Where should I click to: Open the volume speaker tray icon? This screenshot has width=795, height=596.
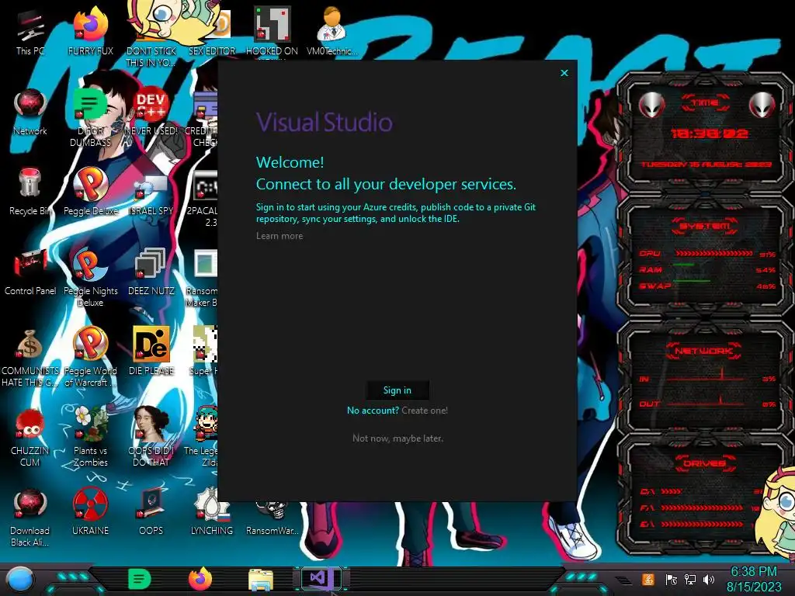[x=708, y=579]
